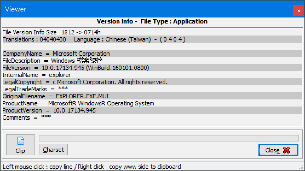This screenshot has width=305, height=171.
Task: Copy the Comments line
Action: [152, 117]
